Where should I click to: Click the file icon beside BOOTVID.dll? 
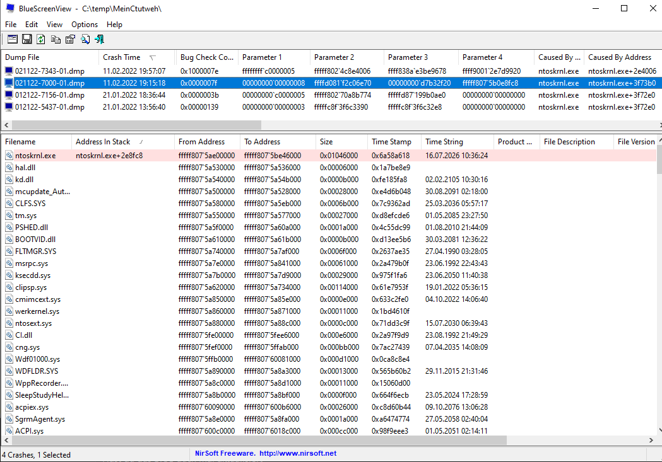point(9,240)
